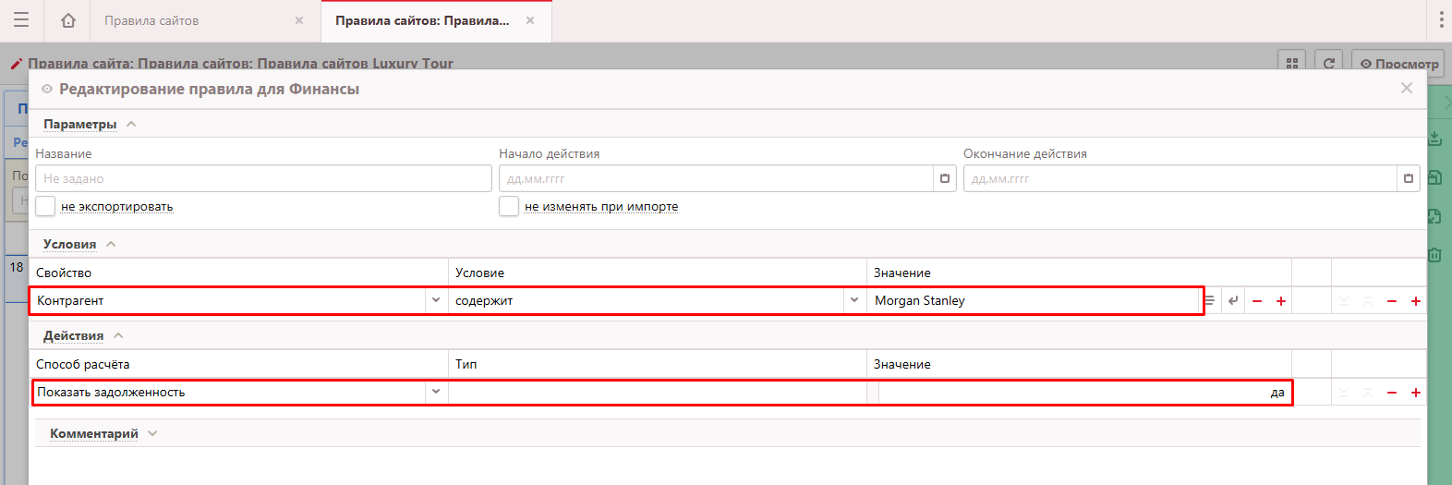Go to the home page icon

[x=68, y=20]
